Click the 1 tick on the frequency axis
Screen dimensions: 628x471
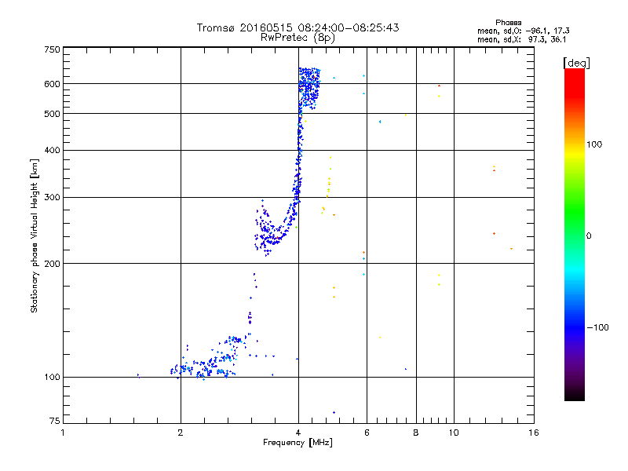63,433
